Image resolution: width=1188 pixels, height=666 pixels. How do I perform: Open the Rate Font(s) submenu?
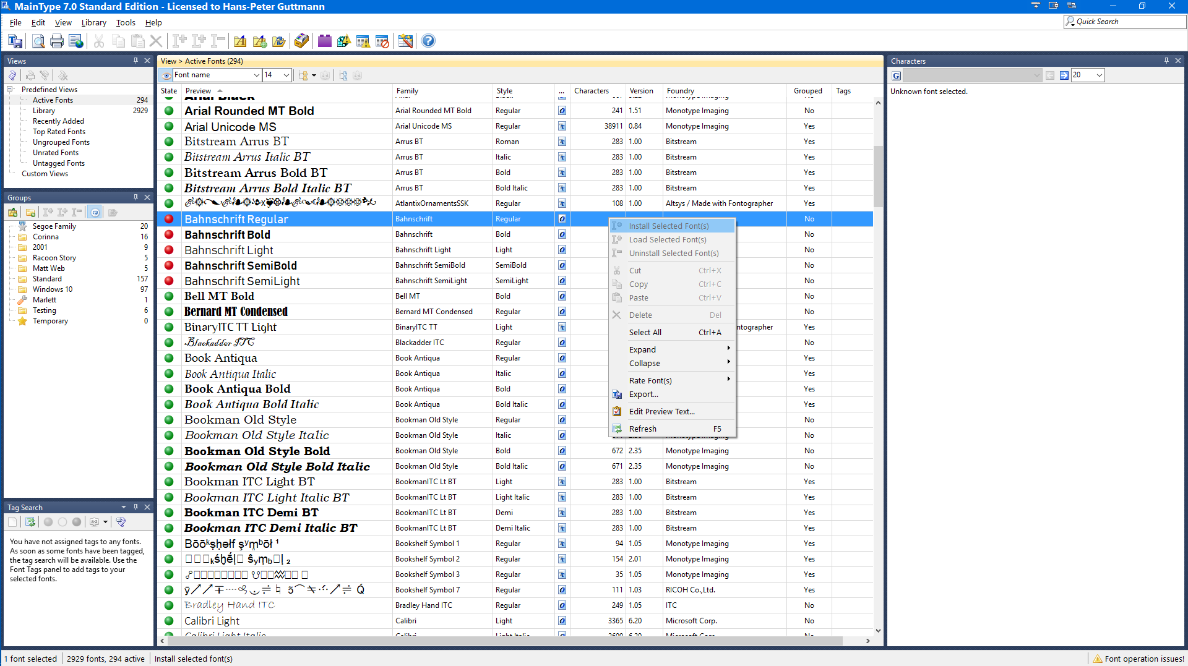(672, 380)
